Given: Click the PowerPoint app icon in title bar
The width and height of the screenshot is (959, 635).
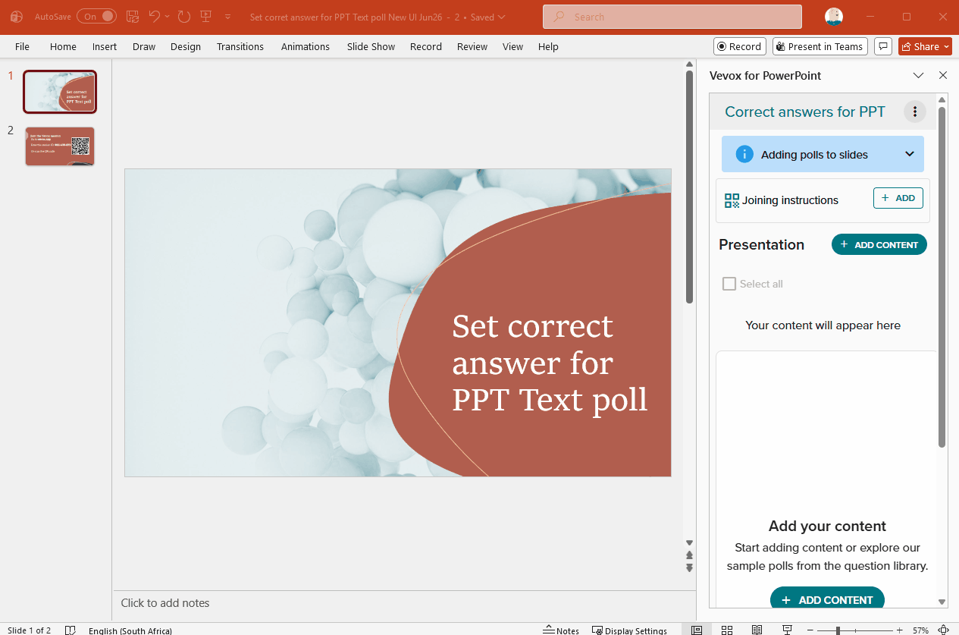Looking at the screenshot, I should click(17, 17).
